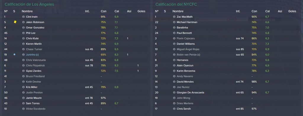303x116 pixels.
Task: Sort Los Angeles table by Cal column
Action: click(117, 11)
